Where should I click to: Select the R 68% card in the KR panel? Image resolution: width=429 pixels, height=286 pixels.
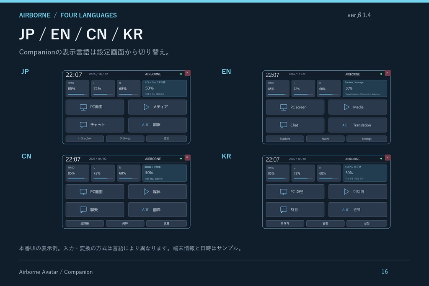(329, 173)
